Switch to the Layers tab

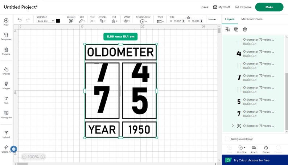click(x=230, y=19)
